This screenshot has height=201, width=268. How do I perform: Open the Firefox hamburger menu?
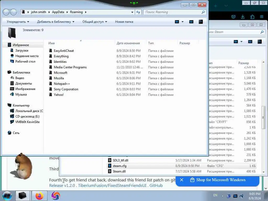[x=262, y=16]
